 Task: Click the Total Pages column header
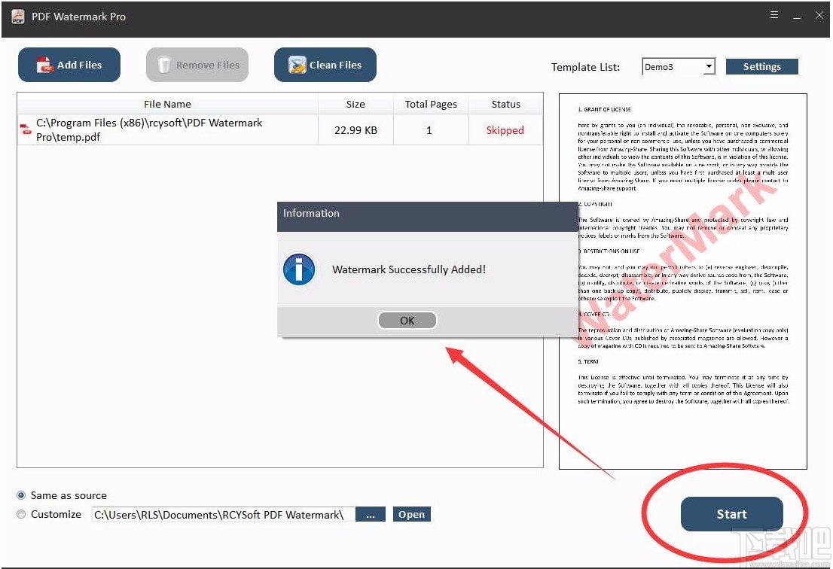(431, 104)
